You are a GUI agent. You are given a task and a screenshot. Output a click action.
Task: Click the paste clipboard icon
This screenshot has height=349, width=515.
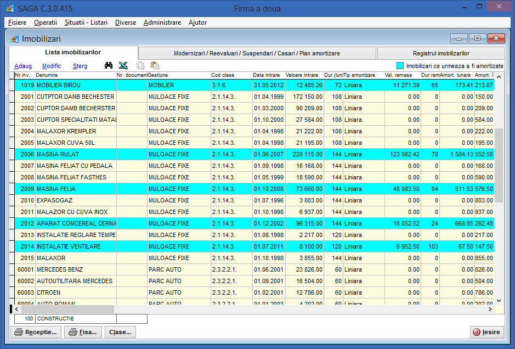click(155, 65)
